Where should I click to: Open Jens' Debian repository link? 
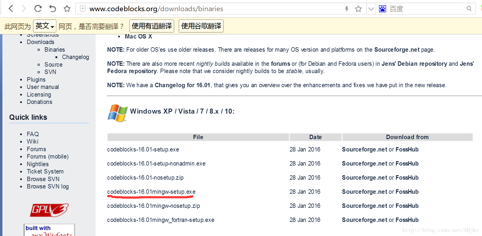click(x=414, y=64)
